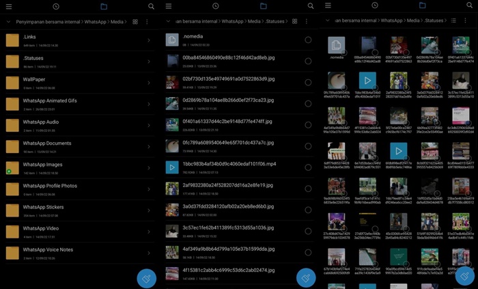
Task: Open hamburger menu in middle panel
Action: (x=169, y=6)
